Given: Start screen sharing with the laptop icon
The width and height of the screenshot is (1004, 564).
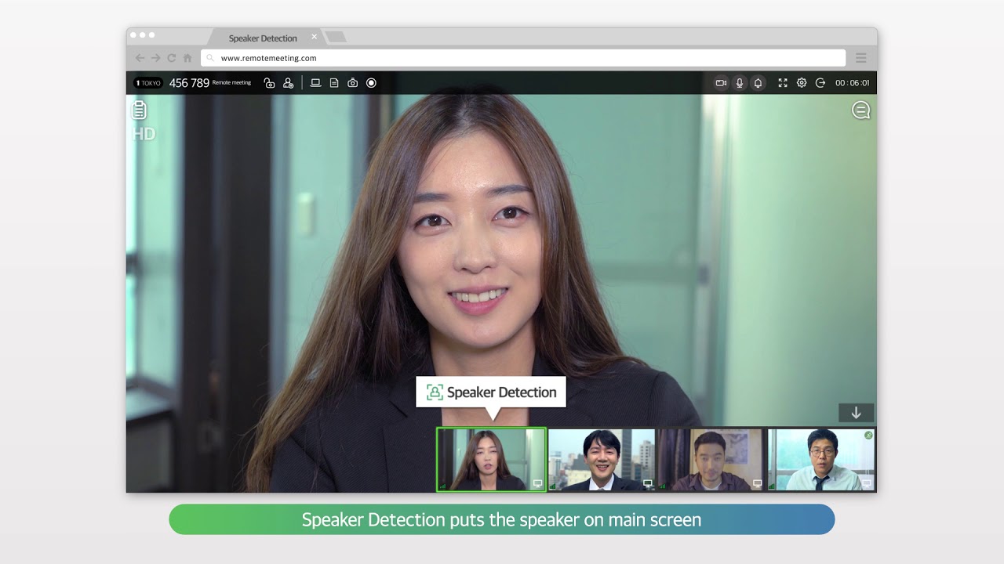Looking at the screenshot, I should [315, 83].
